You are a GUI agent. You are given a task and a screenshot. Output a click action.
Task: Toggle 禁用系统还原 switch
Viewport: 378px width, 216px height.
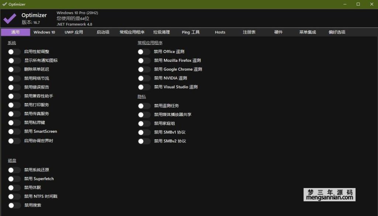pyautogui.click(x=14, y=170)
